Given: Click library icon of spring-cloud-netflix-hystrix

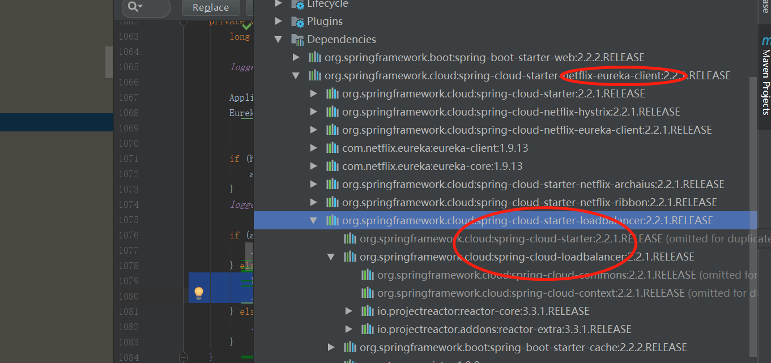Looking at the screenshot, I should point(333,112).
